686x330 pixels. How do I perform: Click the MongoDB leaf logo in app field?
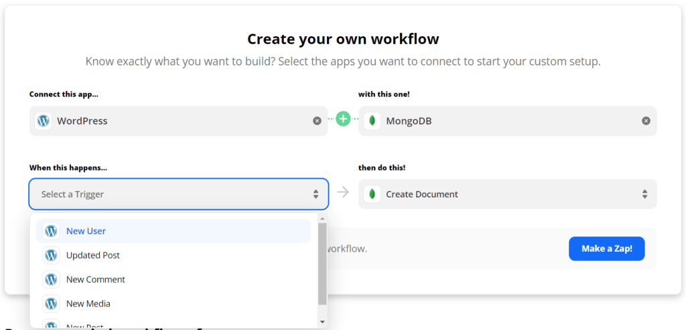coord(372,120)
